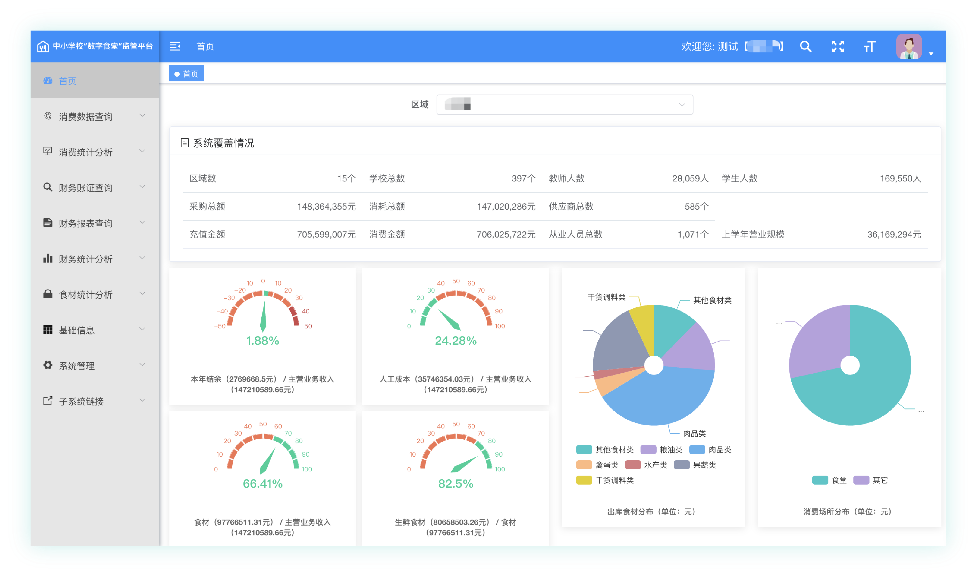Viewport: 977px width, 577px height.
Task: Select 首页 in the top navigation
Action: pyautogui.click(x=205, y=46)
